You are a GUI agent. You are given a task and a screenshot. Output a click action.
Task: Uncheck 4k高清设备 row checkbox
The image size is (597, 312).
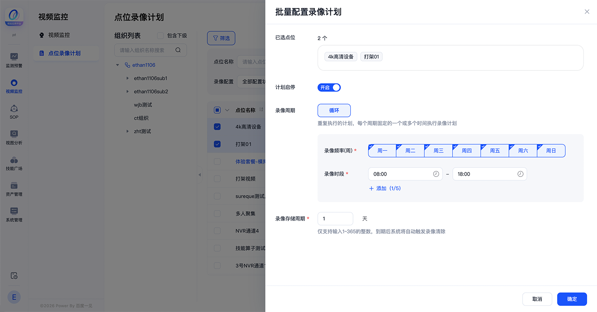pos(217,127)
